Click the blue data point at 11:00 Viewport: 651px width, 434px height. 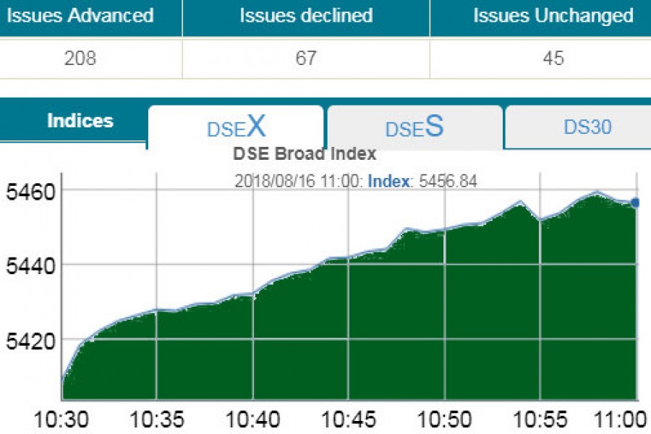(x=635, y=203)
